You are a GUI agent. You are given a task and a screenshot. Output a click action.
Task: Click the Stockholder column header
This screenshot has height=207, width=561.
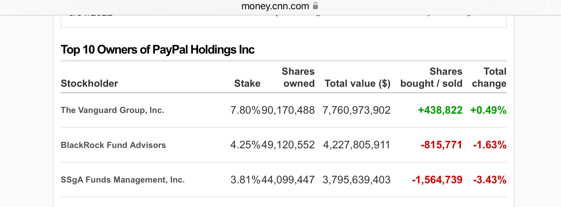point(89,83)
